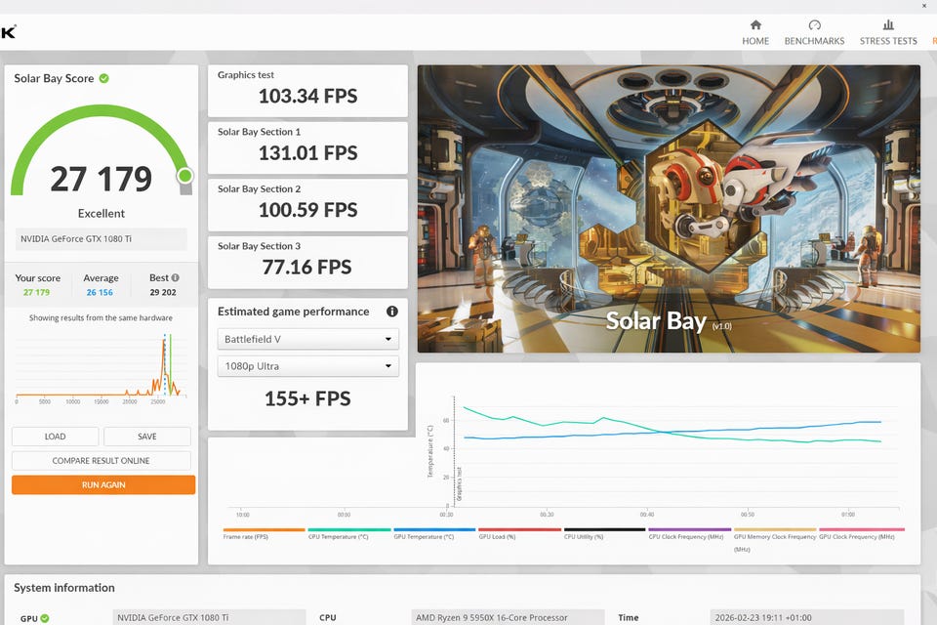Click the System information GPU name field
Viewport: 937px width, 625px height.
(x=209, y=617)
